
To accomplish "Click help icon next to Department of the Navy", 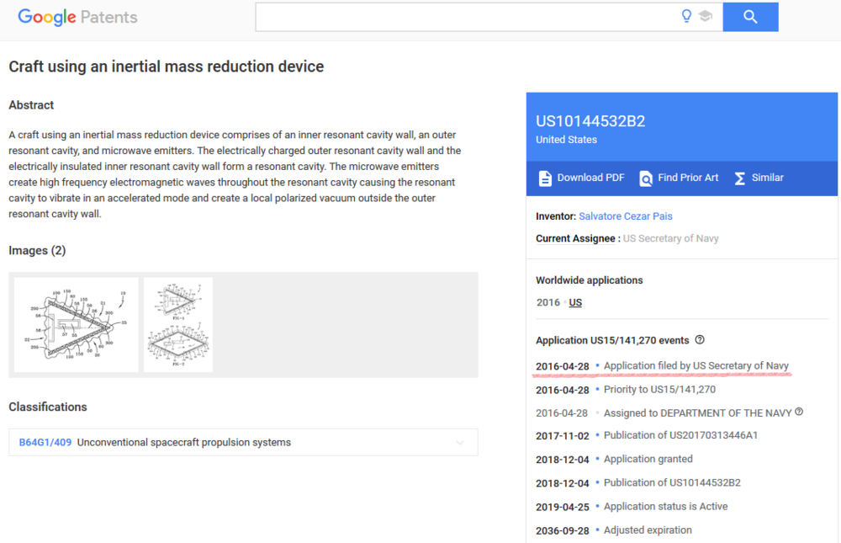I will (x=799, y=412).
